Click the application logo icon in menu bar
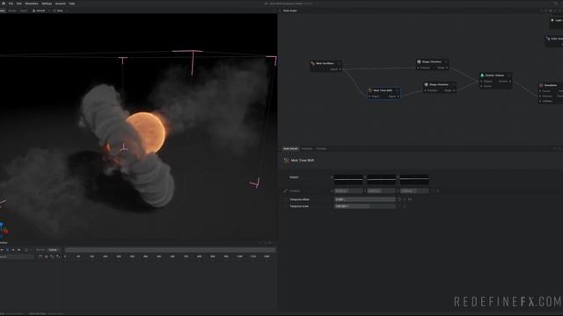563x316 pixels. (4, 4)
